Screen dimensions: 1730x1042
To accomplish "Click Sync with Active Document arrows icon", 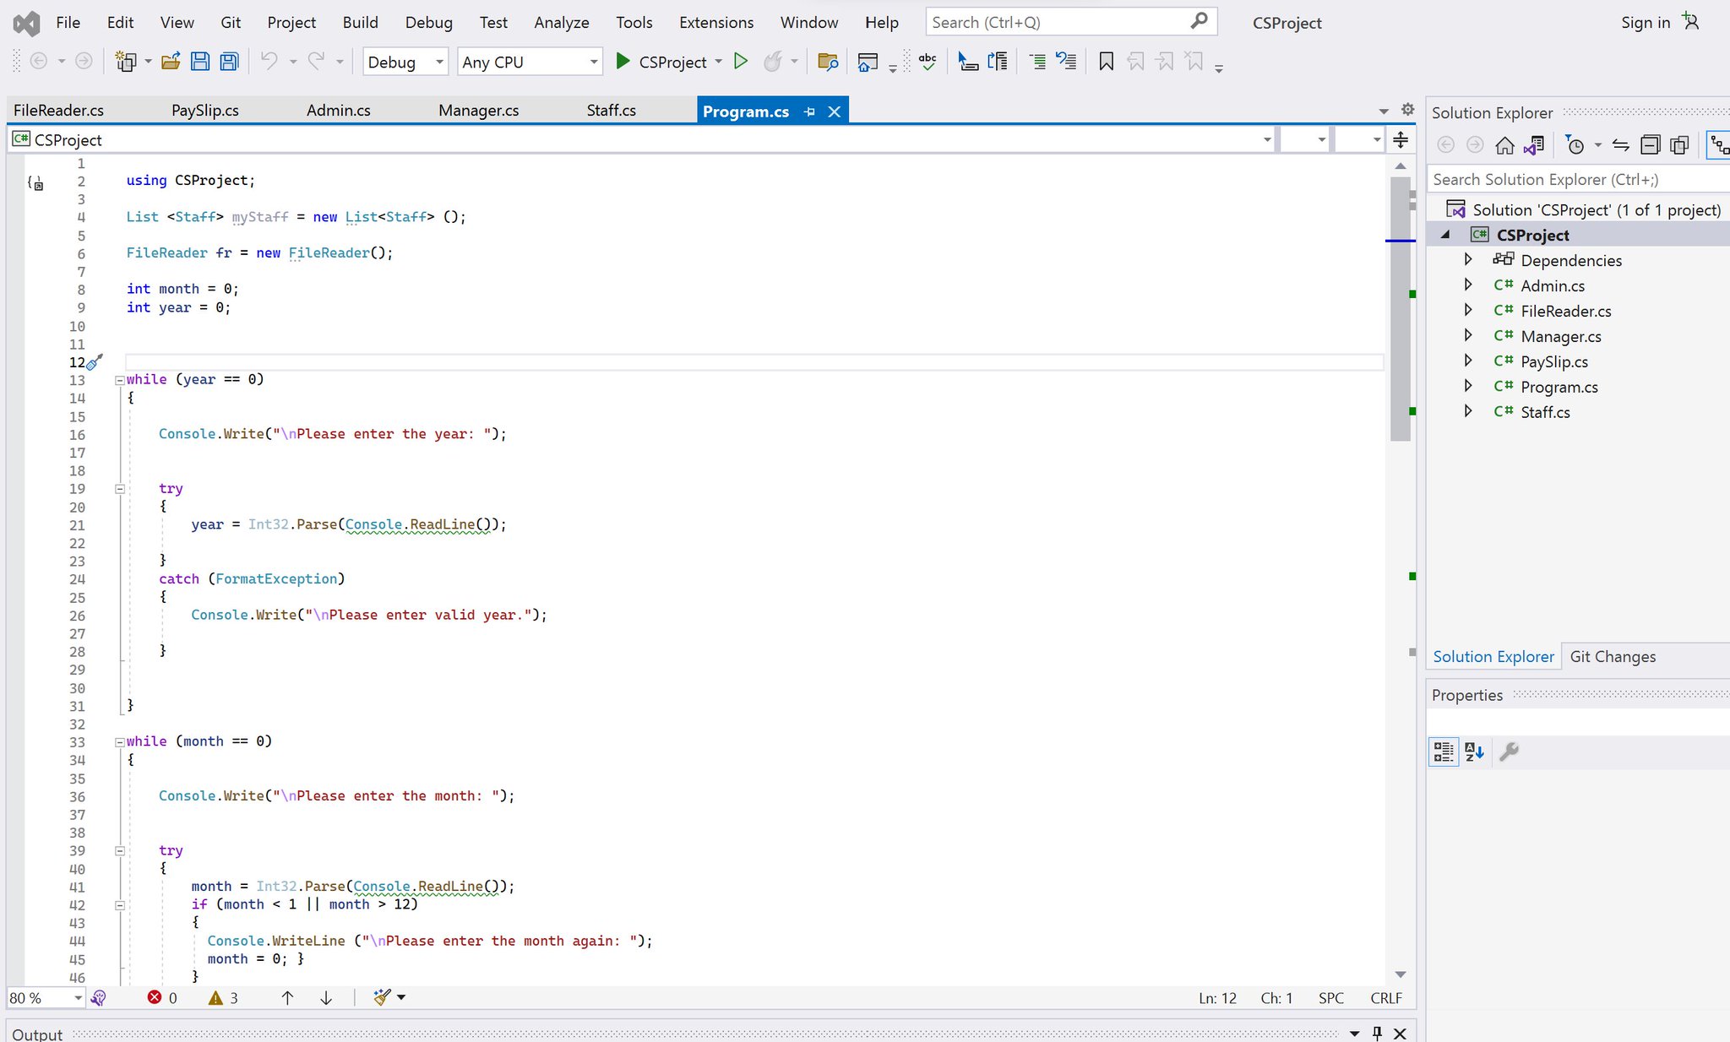I will click(x=1620, y=145).
